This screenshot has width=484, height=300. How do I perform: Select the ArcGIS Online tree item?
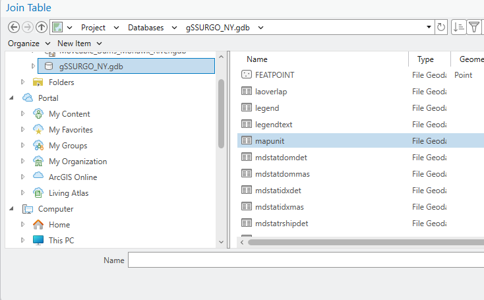[x=73, y=177]
